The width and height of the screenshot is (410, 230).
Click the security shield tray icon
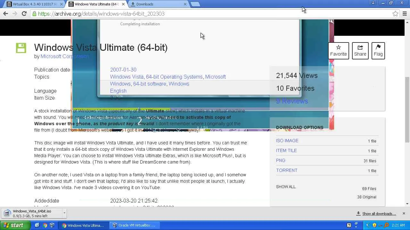coord(374,225)
